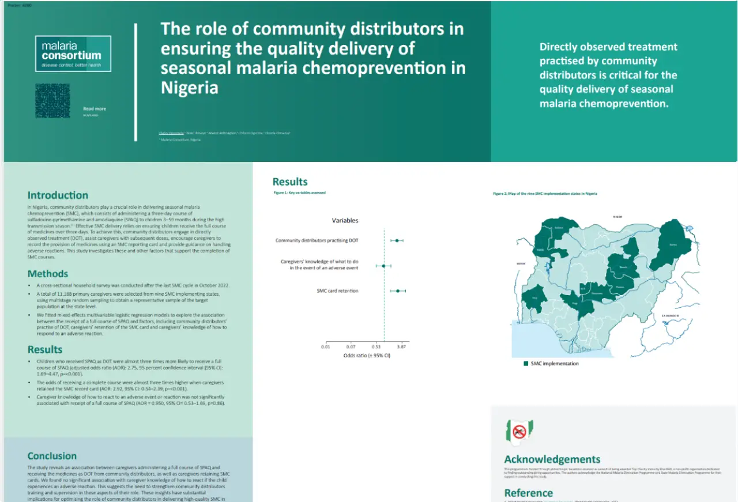This screenshot has width=738, height=502.
Task: Click Figure 2 map caption
Action: (x=545, y=194)
